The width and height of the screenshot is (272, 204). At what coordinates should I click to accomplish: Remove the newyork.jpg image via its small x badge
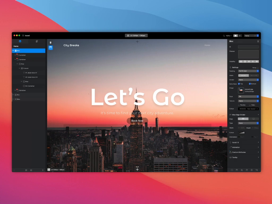coord(239,89)
